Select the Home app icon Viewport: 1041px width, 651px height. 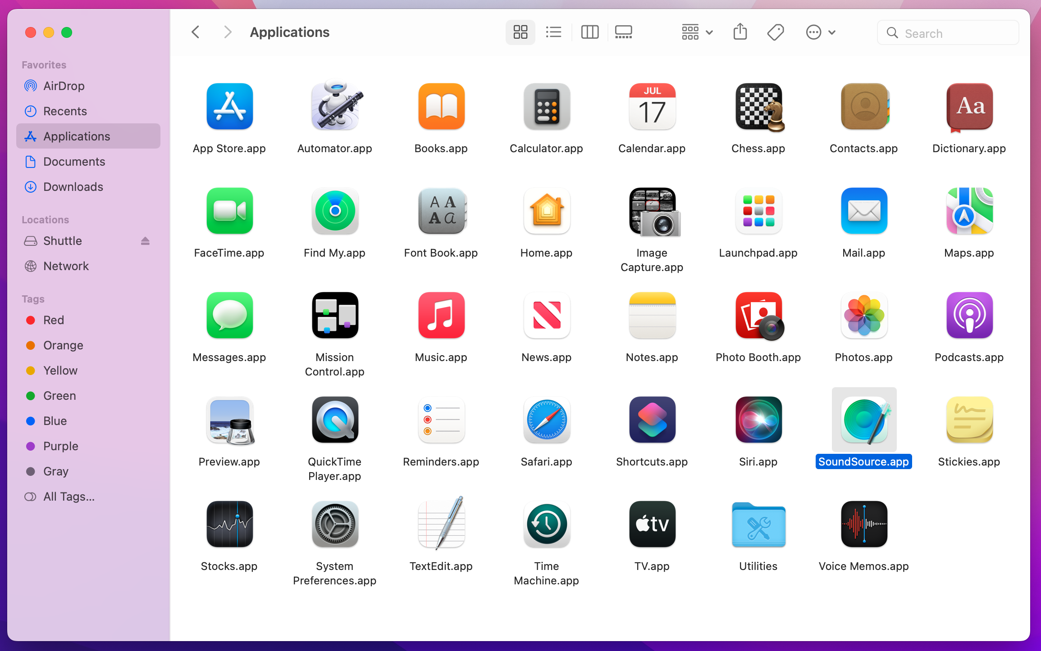coord(547,211)
